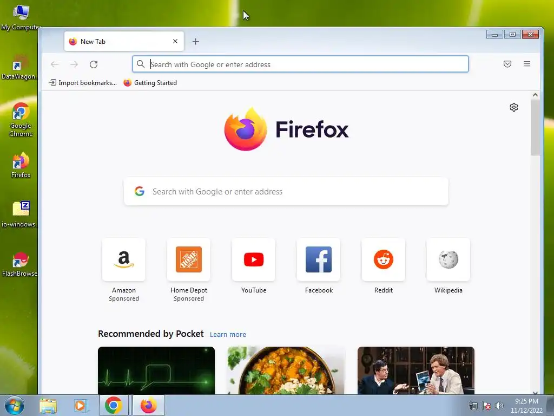Select the New Tab tab
This screenshot has width=554, height=416.
[124, 41]
